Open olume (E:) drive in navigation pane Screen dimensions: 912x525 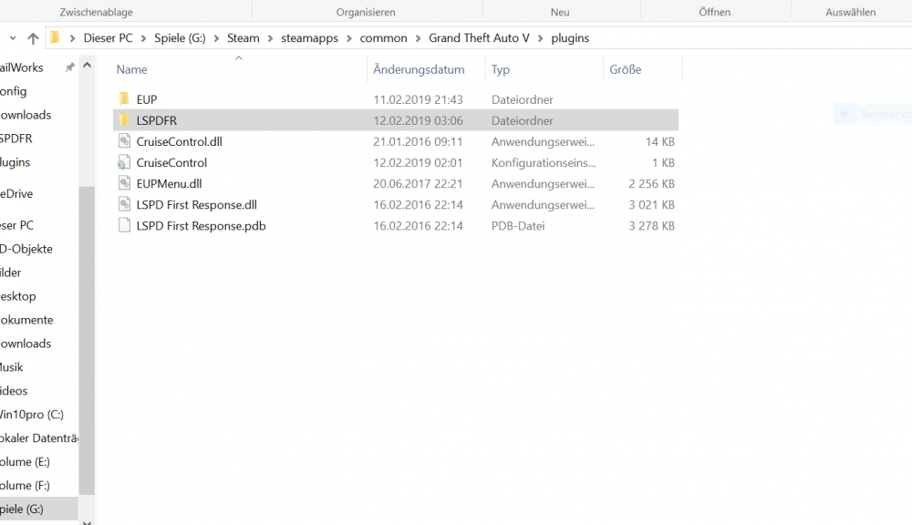[x=25, y=461]
